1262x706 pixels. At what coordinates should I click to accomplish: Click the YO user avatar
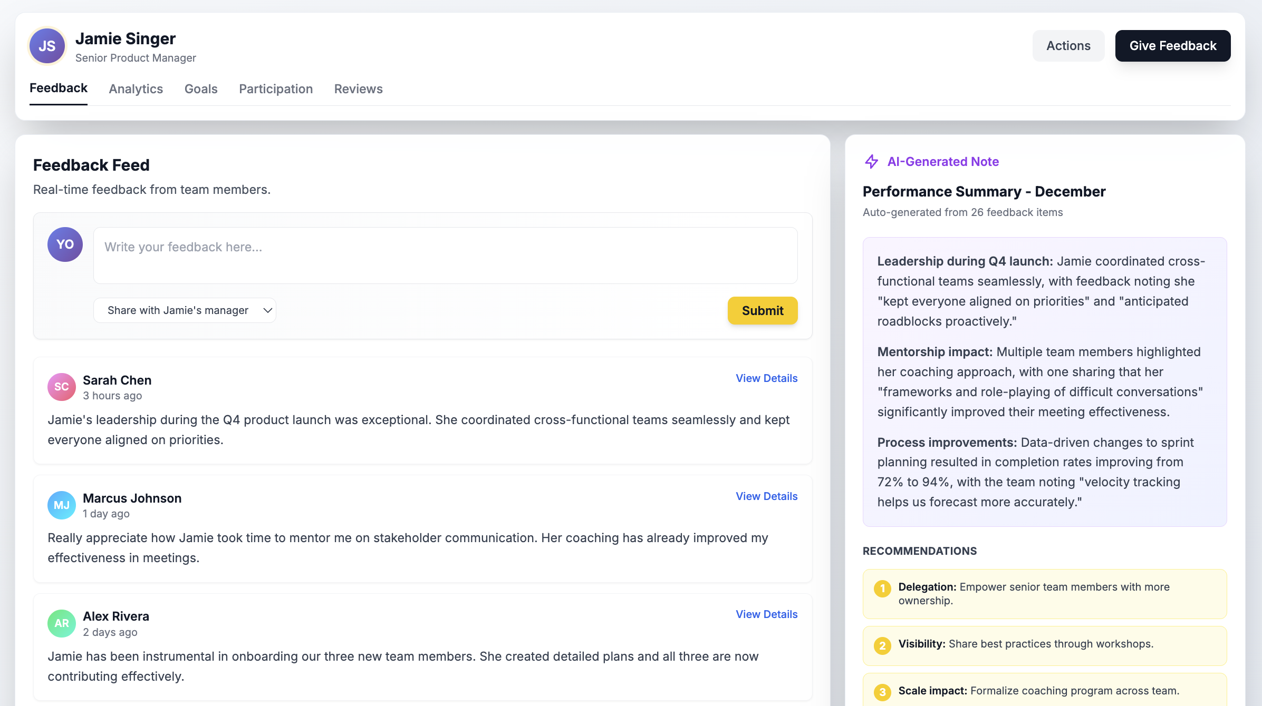click(65, 244)
